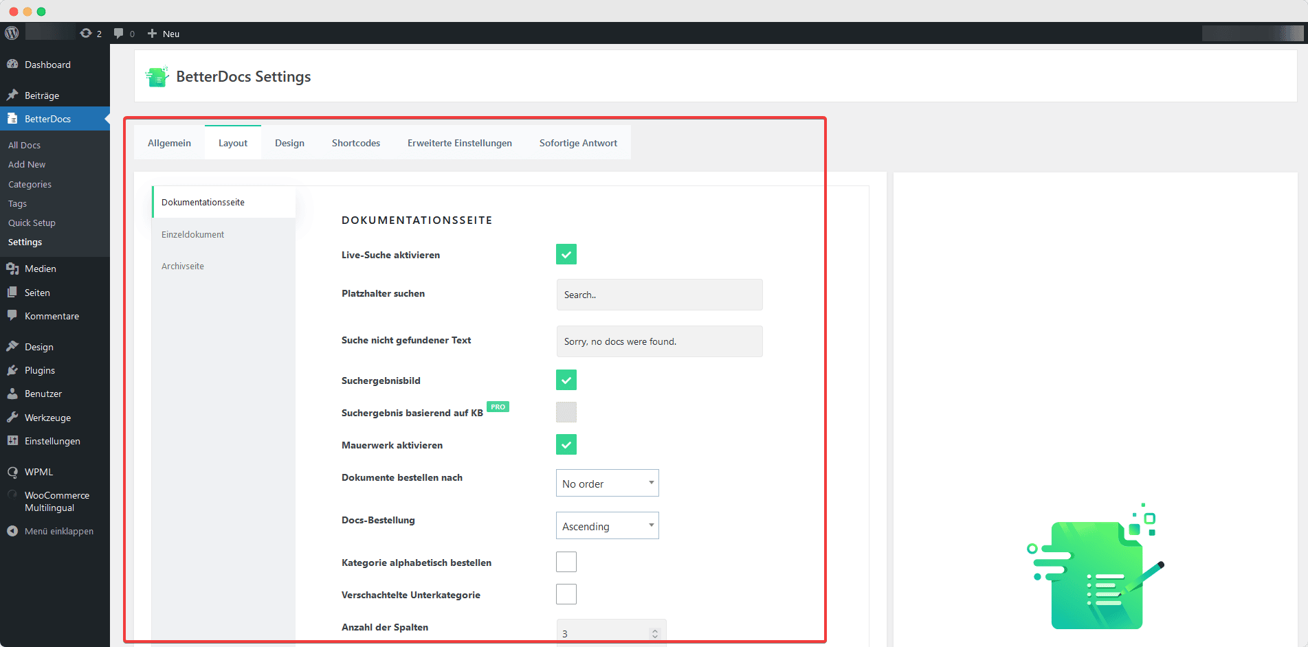Increase Anzahl der Spalten with the stepper
The height and width of the screenshot is (647, 1308).
pos(654,628)
